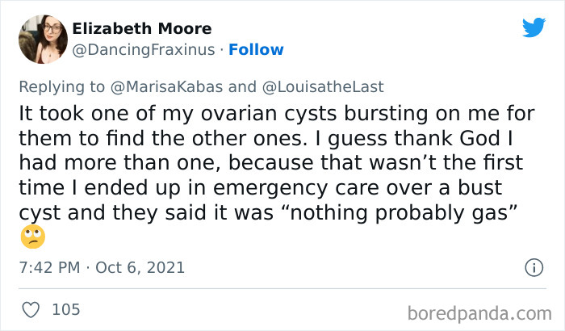Image resolution: width=565 pixels, height=331 pixels.
Task: Open the tweet info circle icon
Action: click(533, 266)
